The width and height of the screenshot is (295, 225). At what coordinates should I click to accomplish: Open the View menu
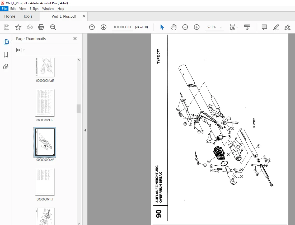(x=22, y=9)
